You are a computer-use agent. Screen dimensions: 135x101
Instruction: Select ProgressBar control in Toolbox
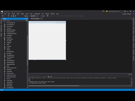point(9,81)
